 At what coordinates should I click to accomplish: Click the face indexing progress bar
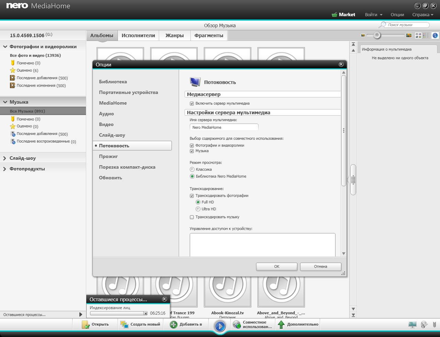[117, 313]
